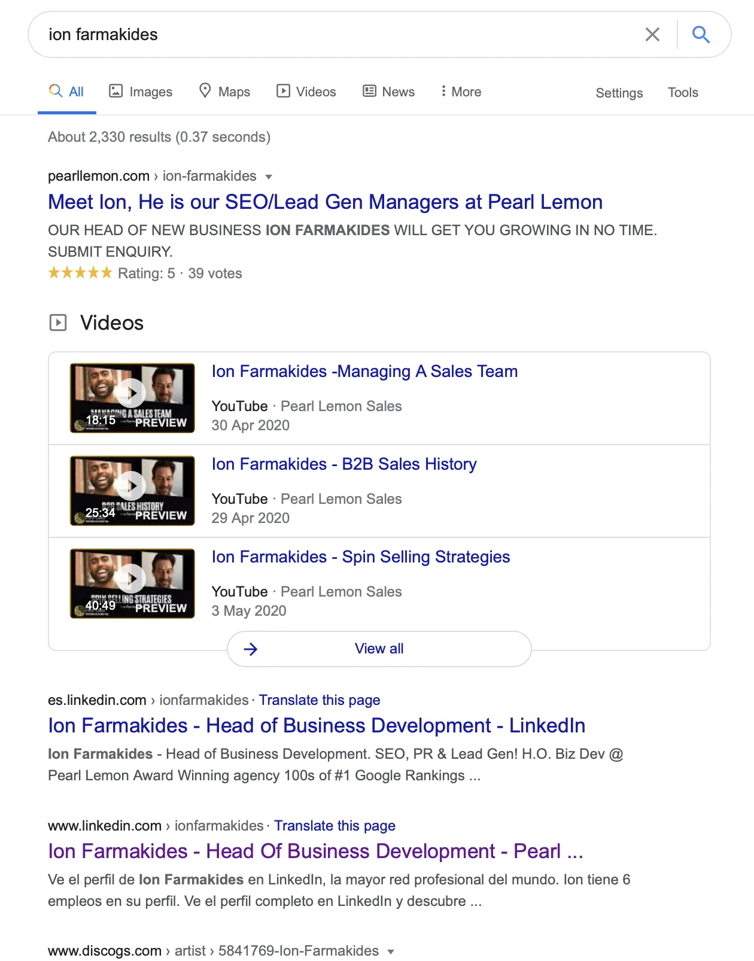Click the Videos section heading icon

[58, 323]
